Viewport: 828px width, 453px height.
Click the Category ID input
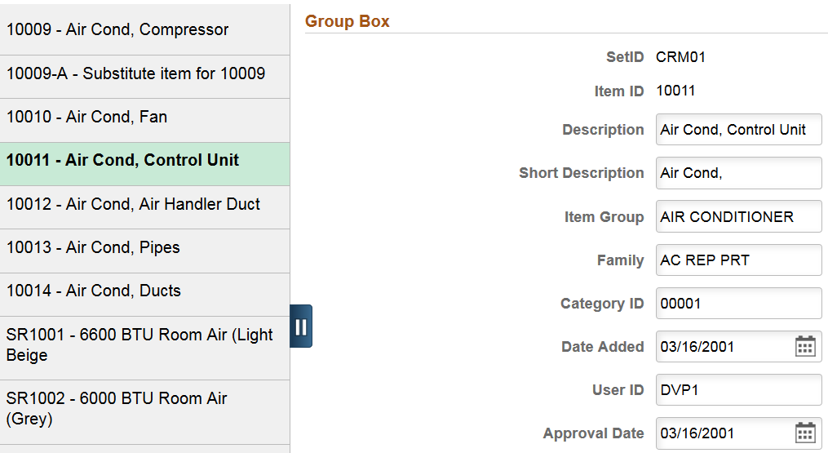[737, 304]
